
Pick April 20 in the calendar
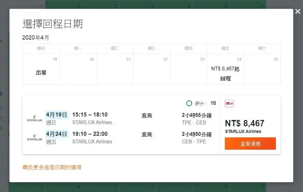(x=78, y=69)
